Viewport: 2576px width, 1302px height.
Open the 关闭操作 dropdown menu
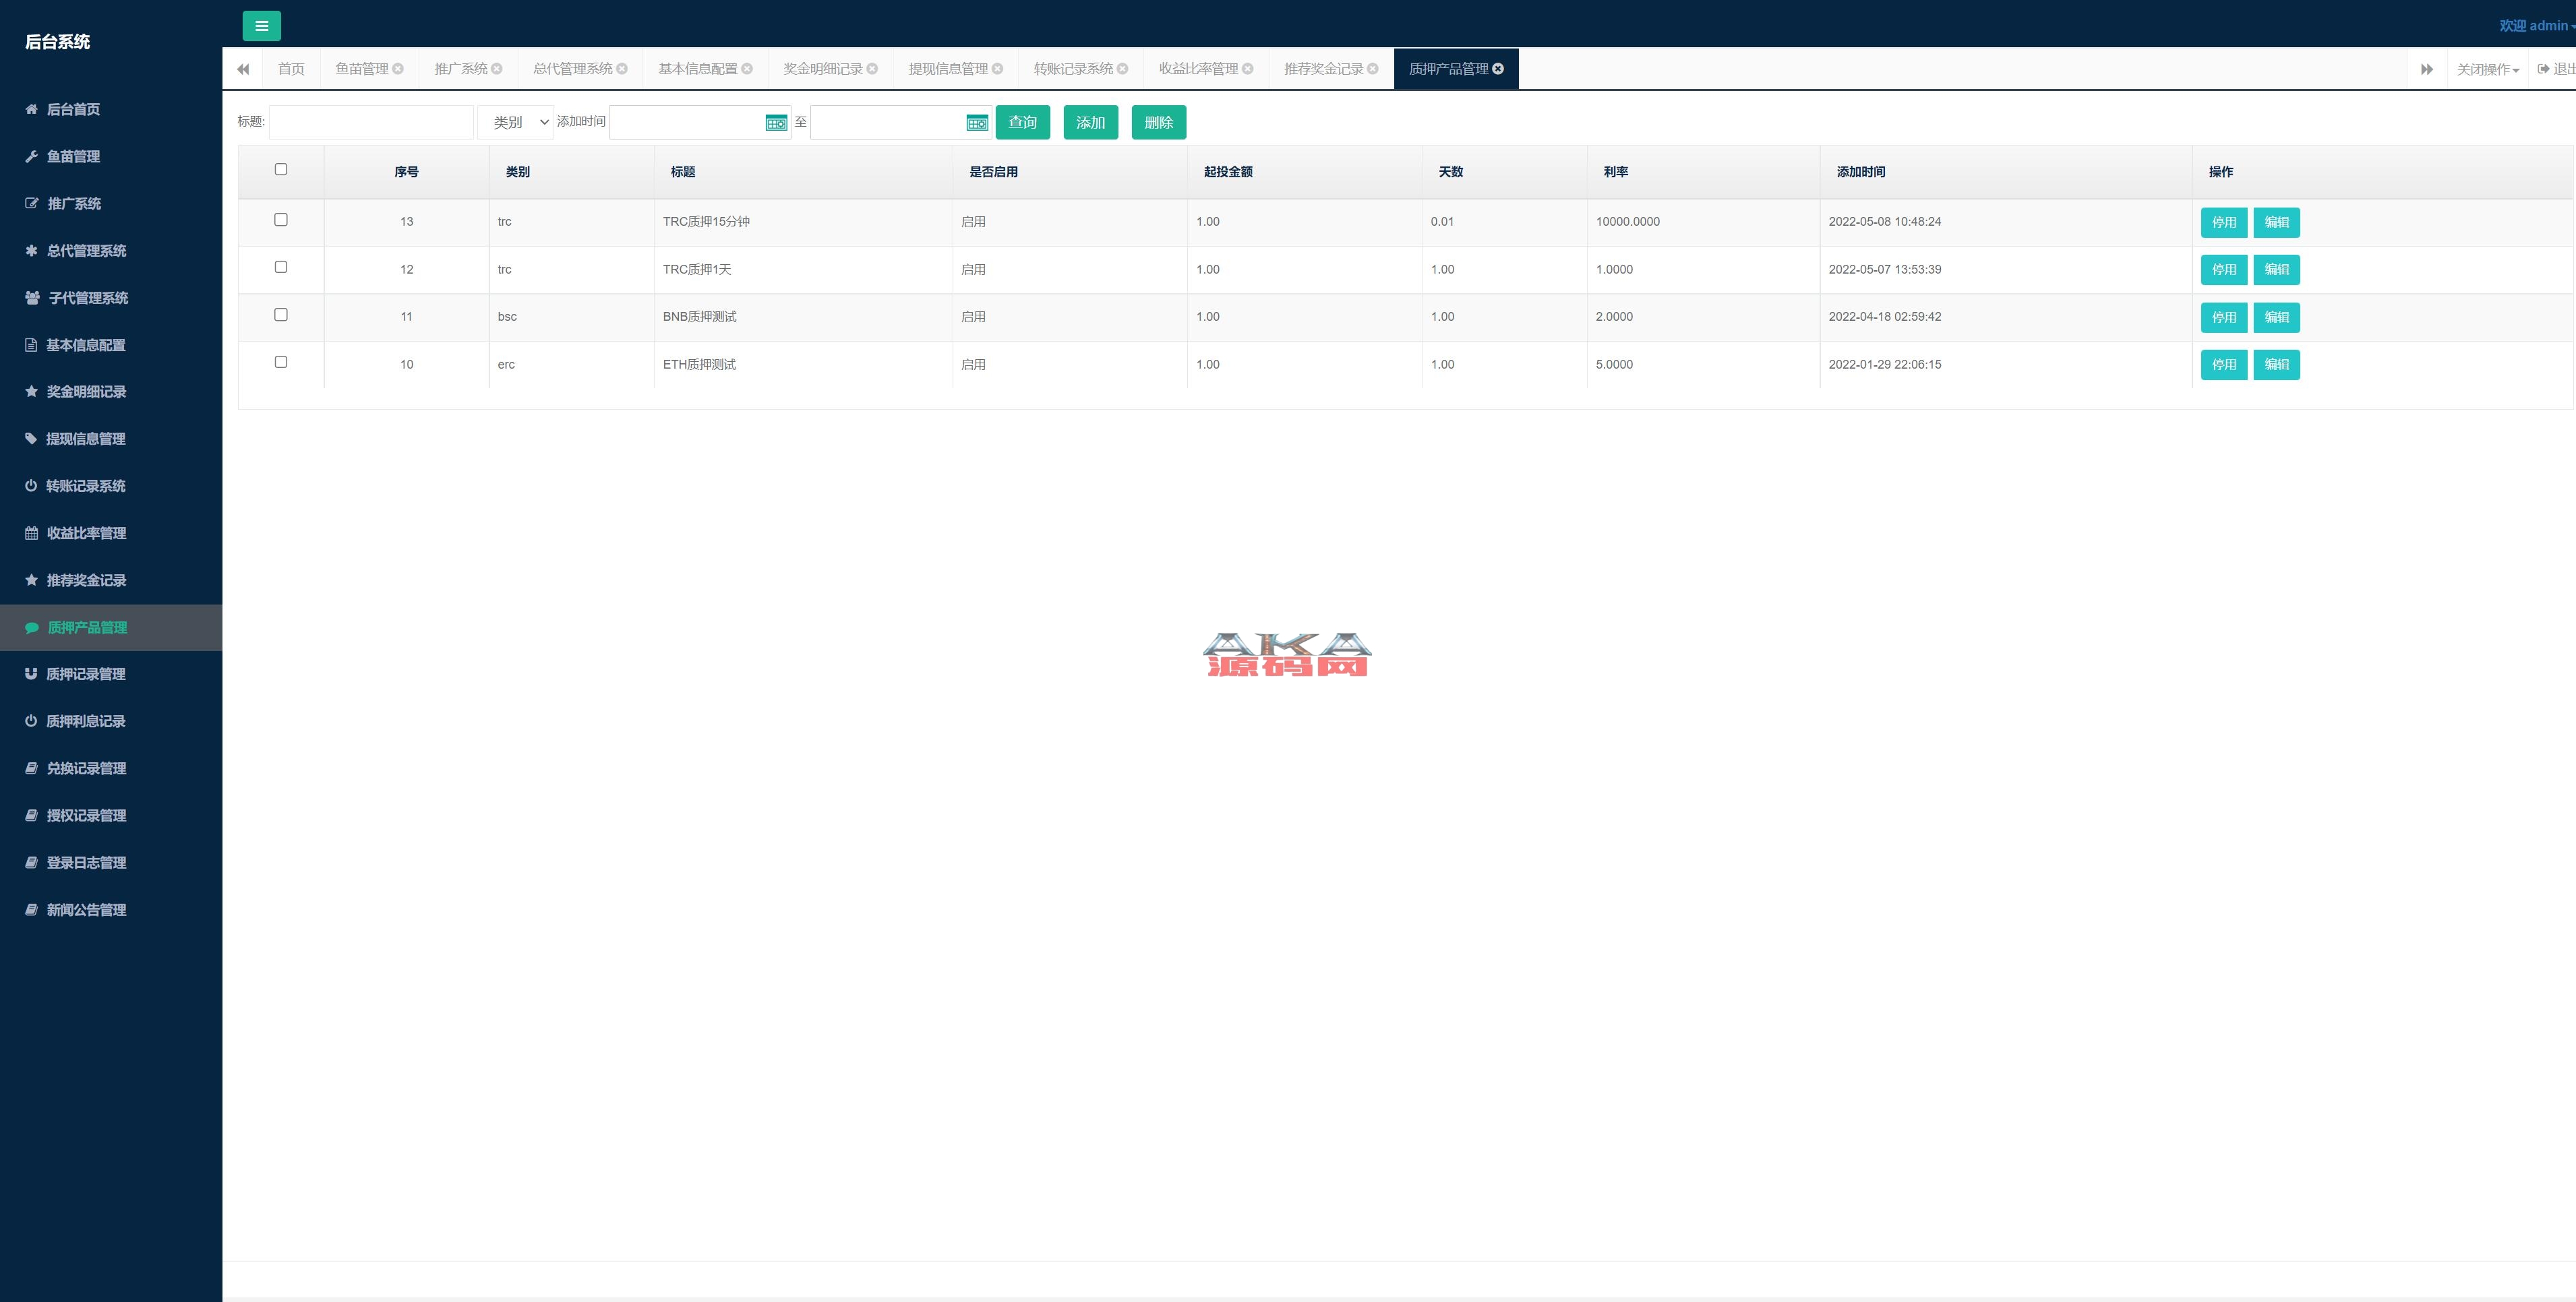[2487, 69]
